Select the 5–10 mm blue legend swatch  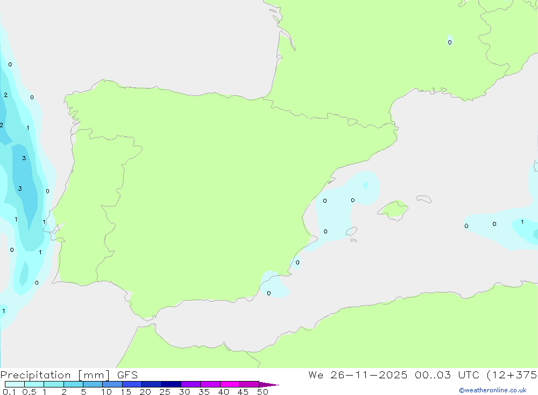pos(93,384)
